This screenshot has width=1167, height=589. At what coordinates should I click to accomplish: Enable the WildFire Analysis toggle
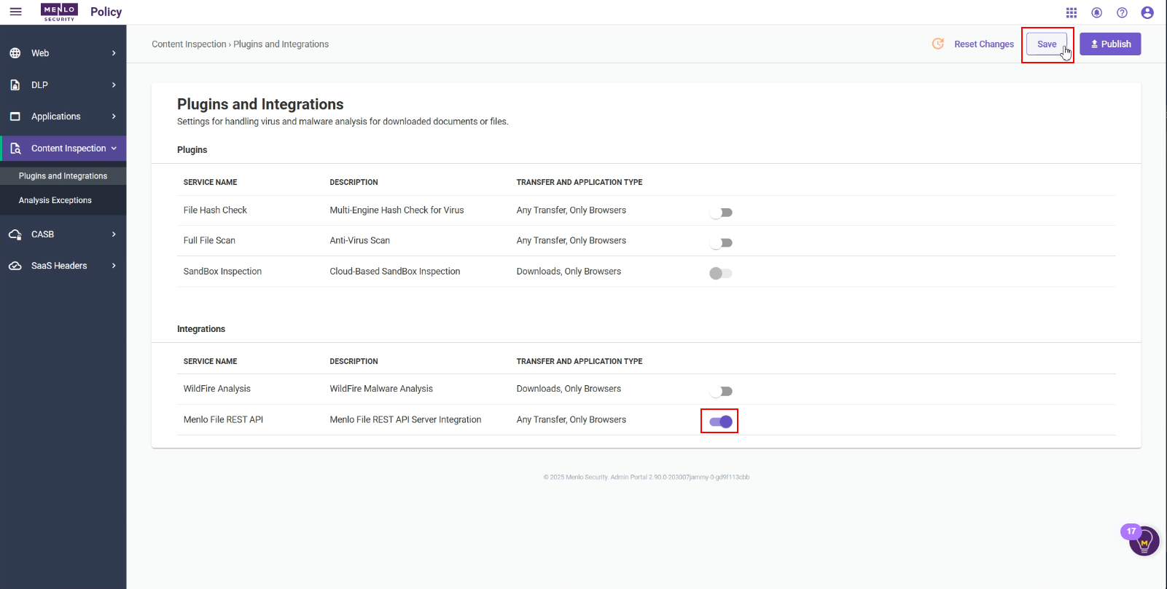721,391
